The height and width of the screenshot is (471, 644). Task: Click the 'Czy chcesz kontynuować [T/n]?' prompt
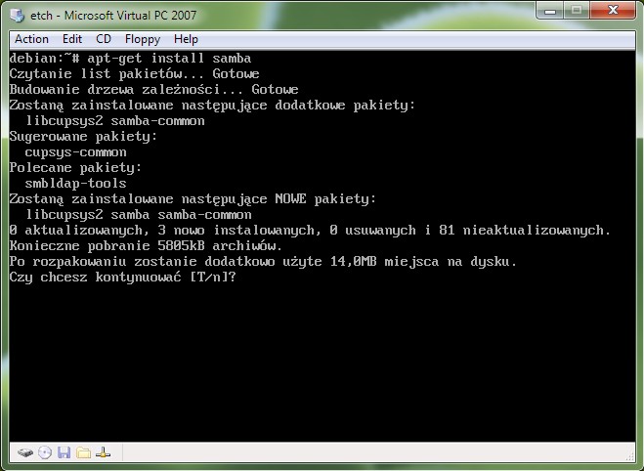click(x=123, y=278)
